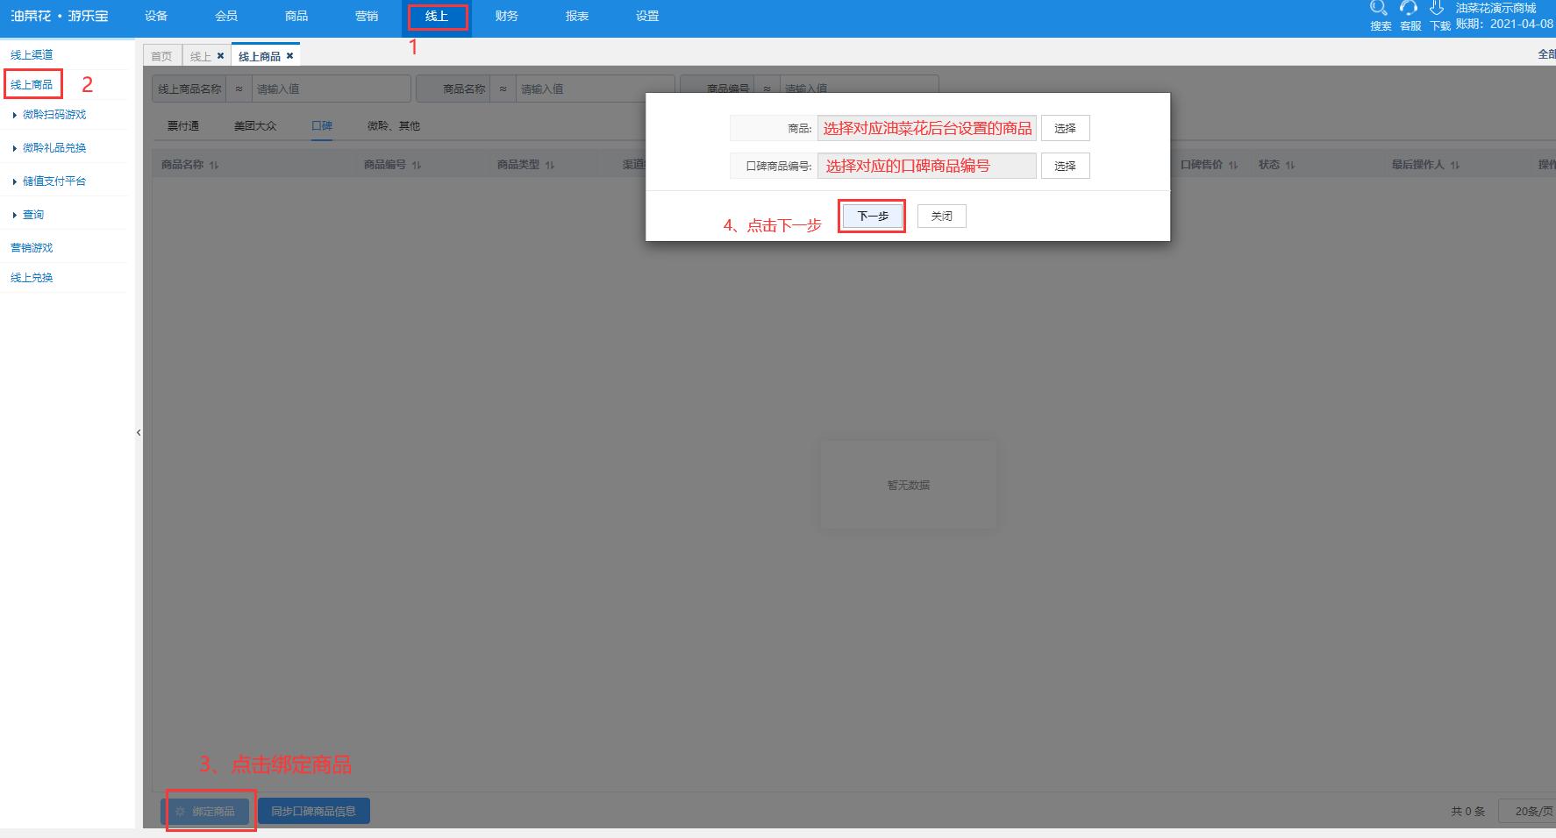
Task: Click 选择 button beside 商品 field
Action: coord(1065,128)
